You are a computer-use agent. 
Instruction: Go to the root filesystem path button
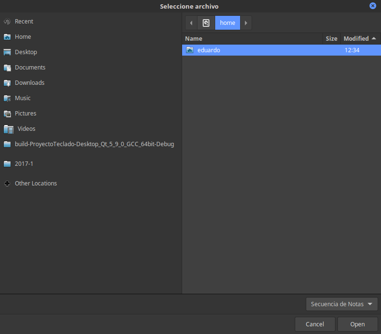(206, 23)
